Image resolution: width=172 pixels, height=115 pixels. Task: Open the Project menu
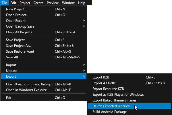(25, 3)
